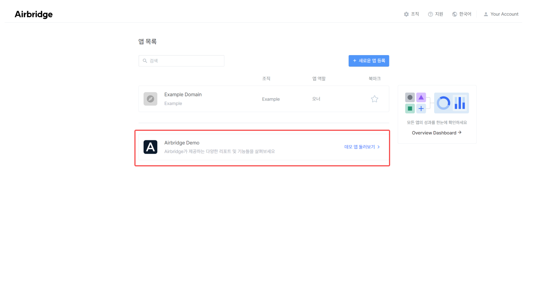Image resolution: width=536 pixels, height=306 pixels.
Task: Click the Overview Dashboard illustration
Action: (x=437, y=103)
